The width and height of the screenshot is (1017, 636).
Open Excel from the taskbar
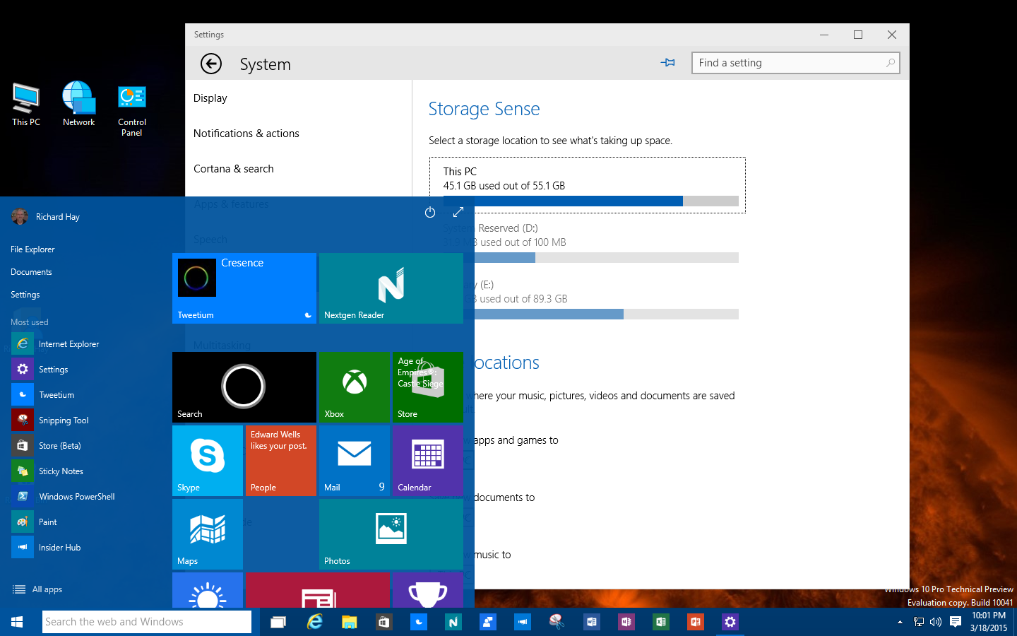point(660,622)
